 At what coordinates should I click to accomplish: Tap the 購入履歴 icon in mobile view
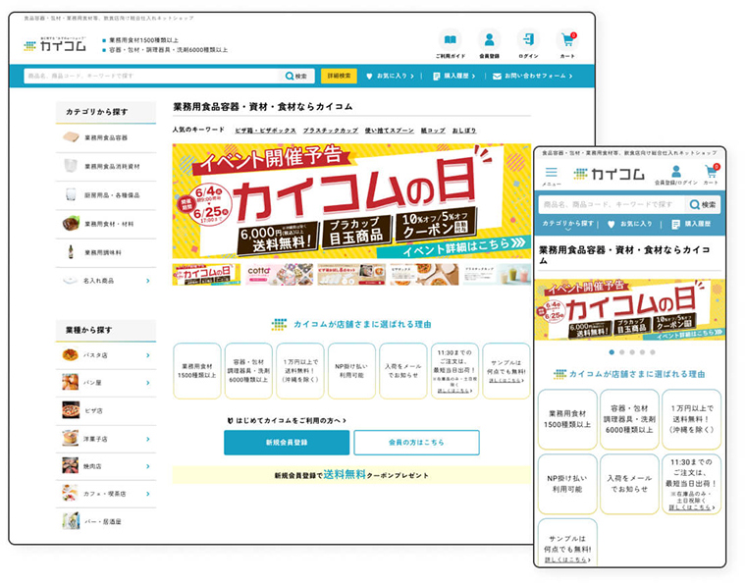pos(675,224)
